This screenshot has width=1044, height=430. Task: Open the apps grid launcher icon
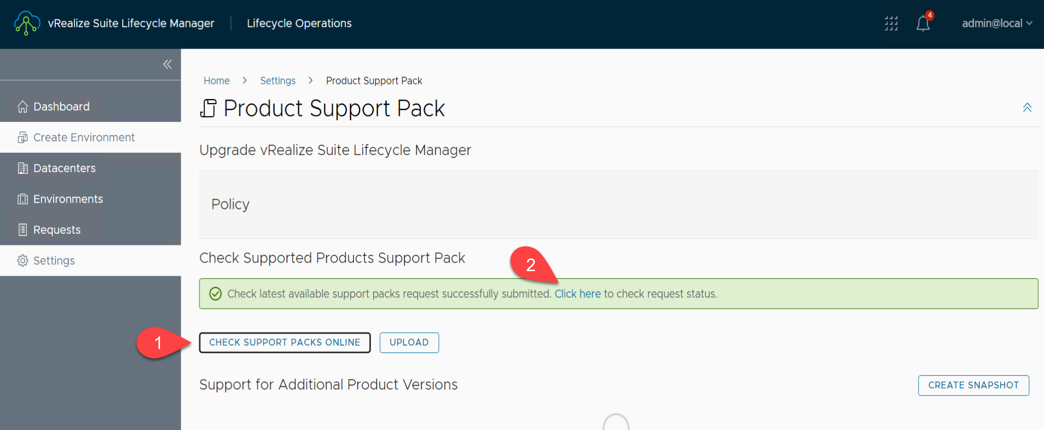(x=891, y=23)
